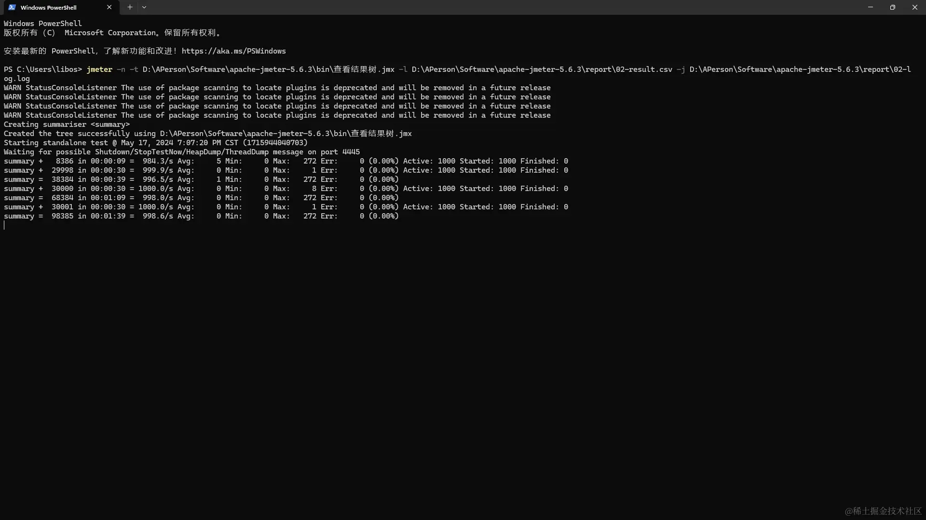Click the summary row showing 38384 samples

coord(201,179)
